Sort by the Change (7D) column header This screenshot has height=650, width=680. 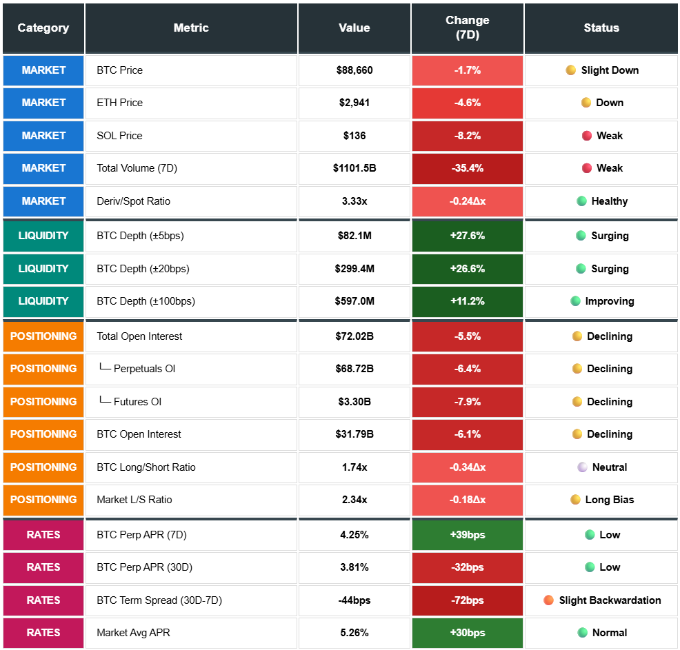[x=467, y=28]
